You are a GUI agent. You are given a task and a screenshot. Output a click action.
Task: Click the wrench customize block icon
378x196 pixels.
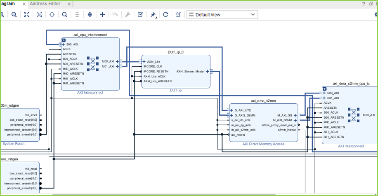pyautogui.click(x=128, y=14)
